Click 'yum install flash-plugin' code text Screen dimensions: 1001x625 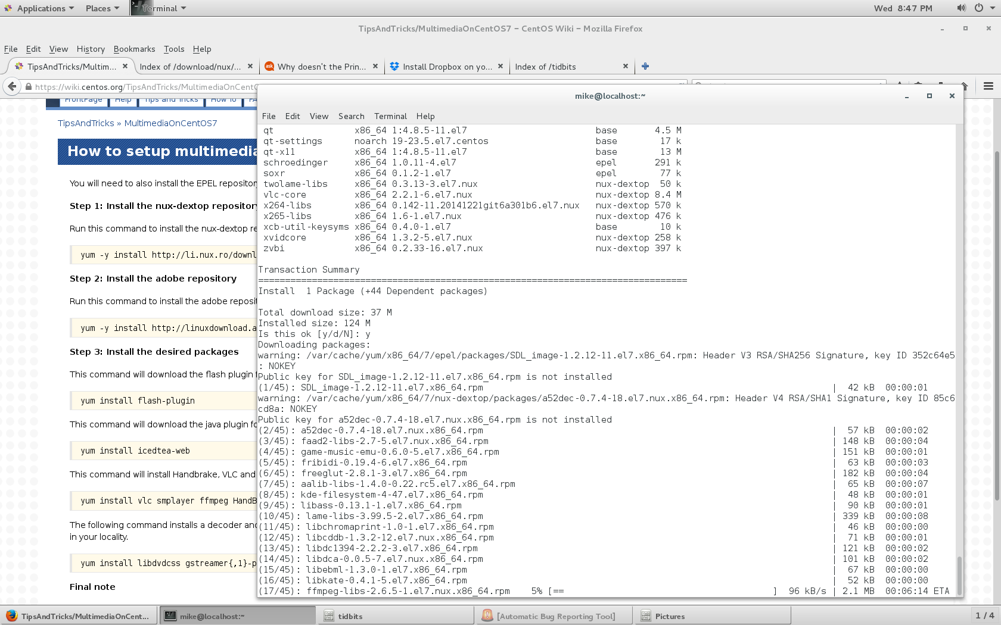click(x=138, y=401)
